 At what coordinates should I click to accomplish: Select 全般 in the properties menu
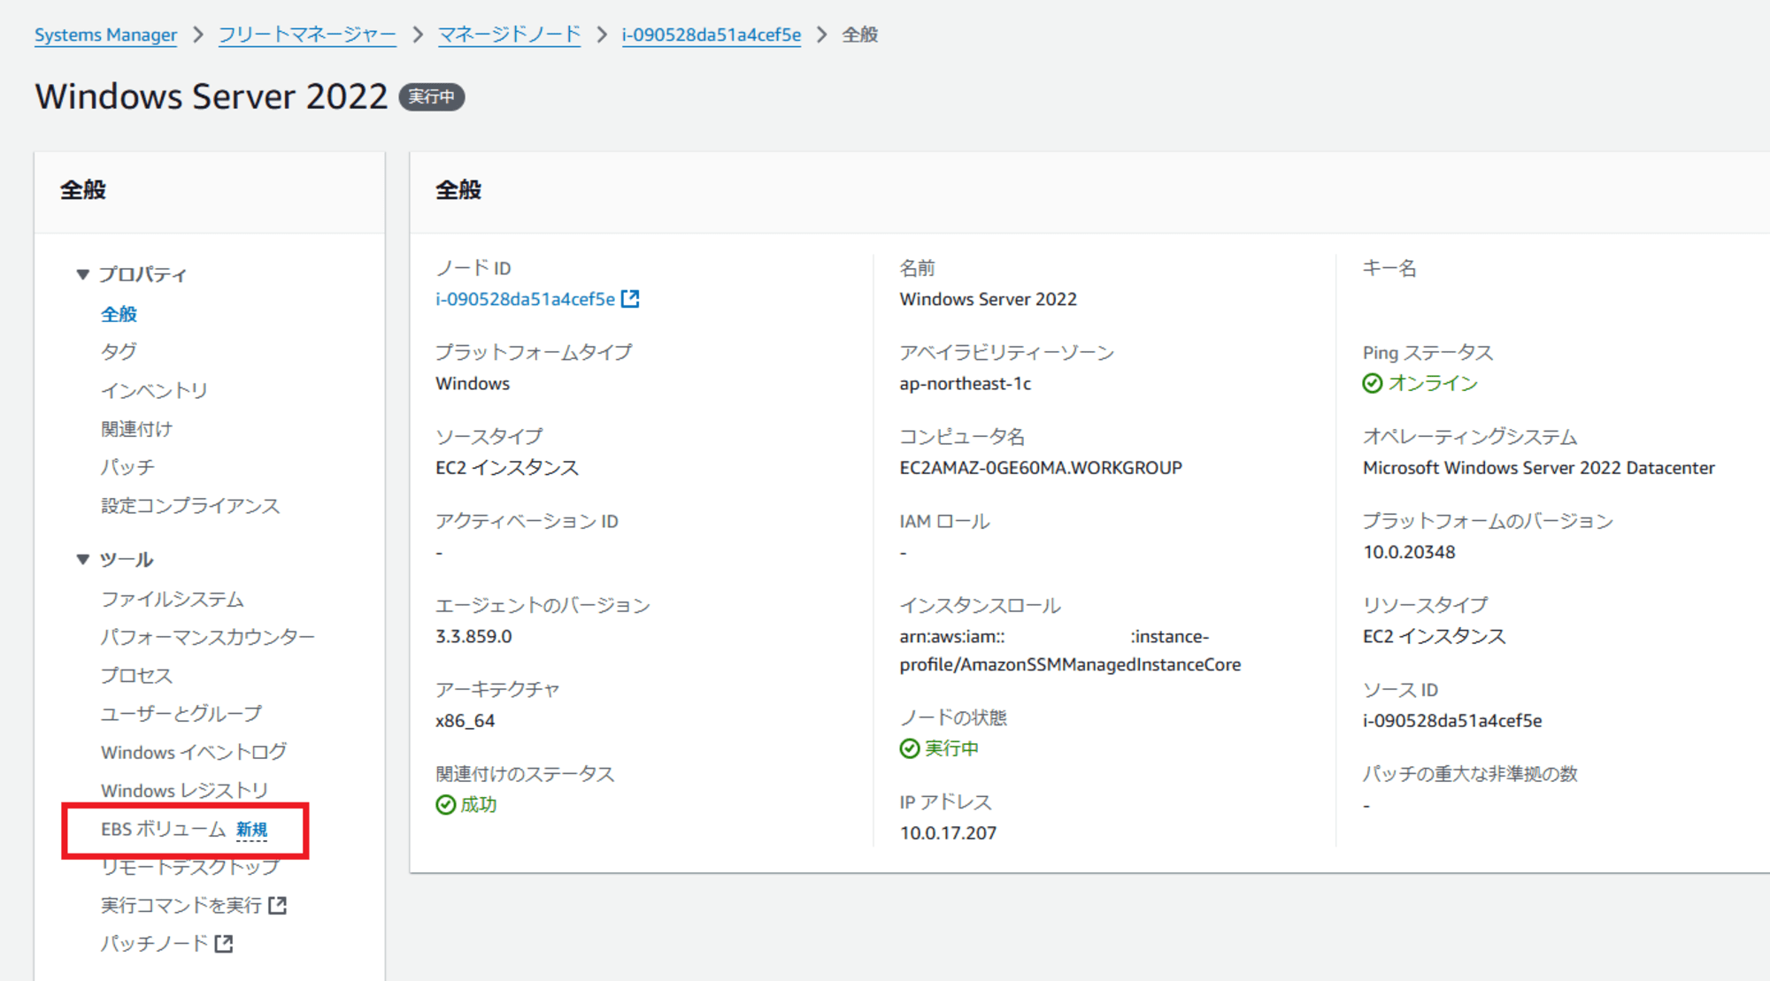click(x=119, y=314)
